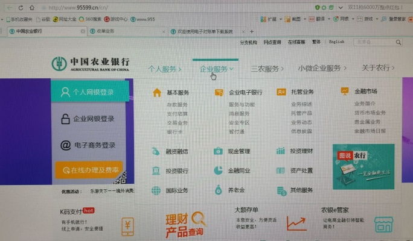The height and width of the screenshot is (241, 413).
Task: Expand the 翻译 toolbar dropdown
Action: 328,19
